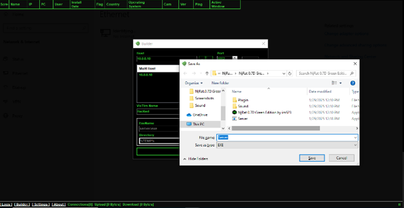This screenshot has width=404, height=208.
Task: Click the Back arrow in Save As dialog
Action: [x=185, y=73]
